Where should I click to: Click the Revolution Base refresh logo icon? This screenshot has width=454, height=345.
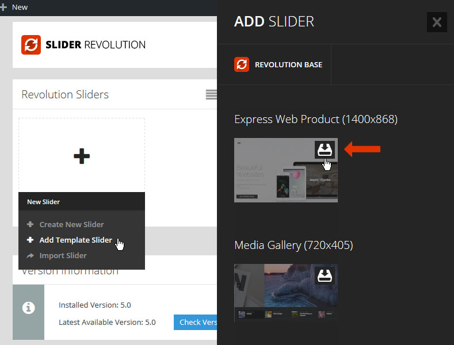click(x=242, y=64)
